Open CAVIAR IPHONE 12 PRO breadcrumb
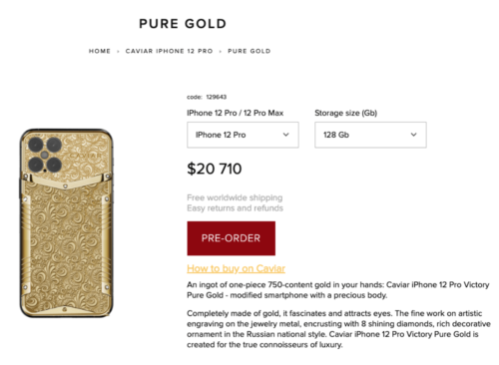Viewport: 499px width, 365px height. click(169, 51)
